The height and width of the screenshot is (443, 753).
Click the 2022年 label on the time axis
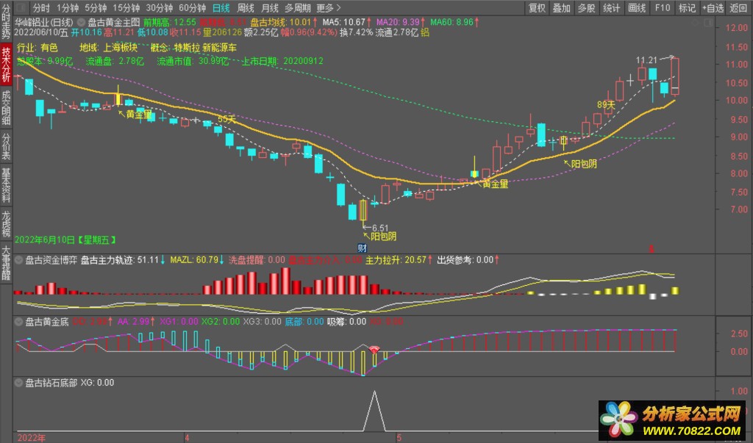pos(31,437)
